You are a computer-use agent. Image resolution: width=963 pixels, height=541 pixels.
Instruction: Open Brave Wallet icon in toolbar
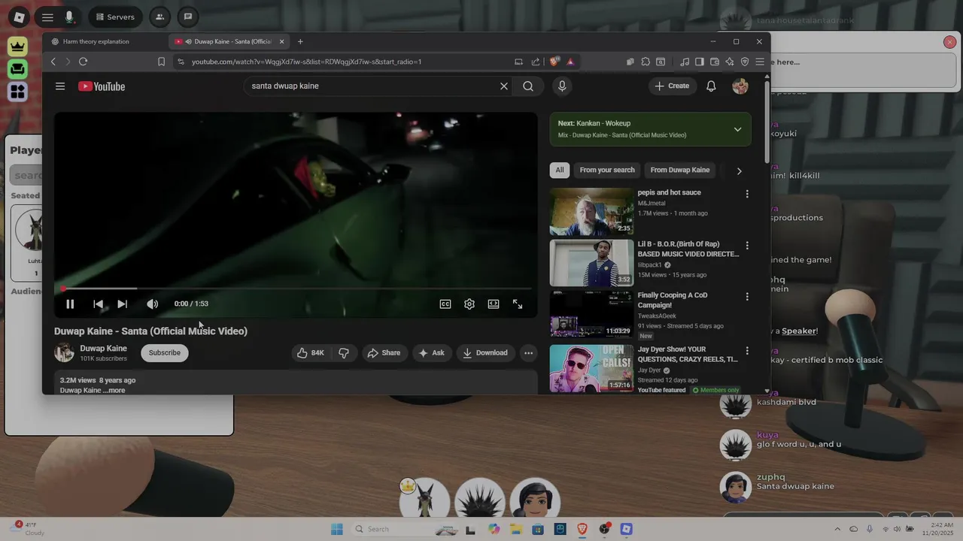coord(715,62)
